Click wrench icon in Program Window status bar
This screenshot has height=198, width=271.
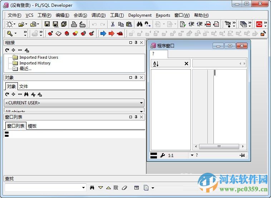coord(162,156)
